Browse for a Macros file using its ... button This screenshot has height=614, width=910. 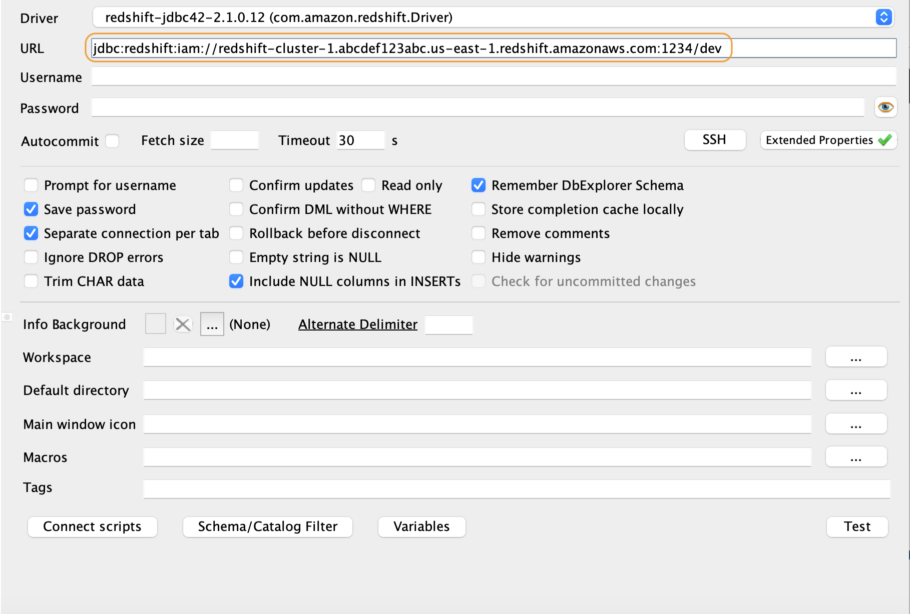tap(856, 456)
